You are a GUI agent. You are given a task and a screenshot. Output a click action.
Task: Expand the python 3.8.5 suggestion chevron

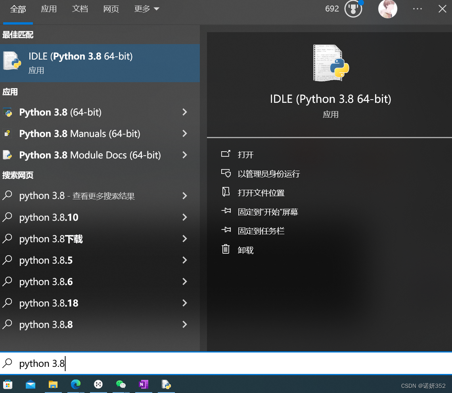click(x=185, y=260)
